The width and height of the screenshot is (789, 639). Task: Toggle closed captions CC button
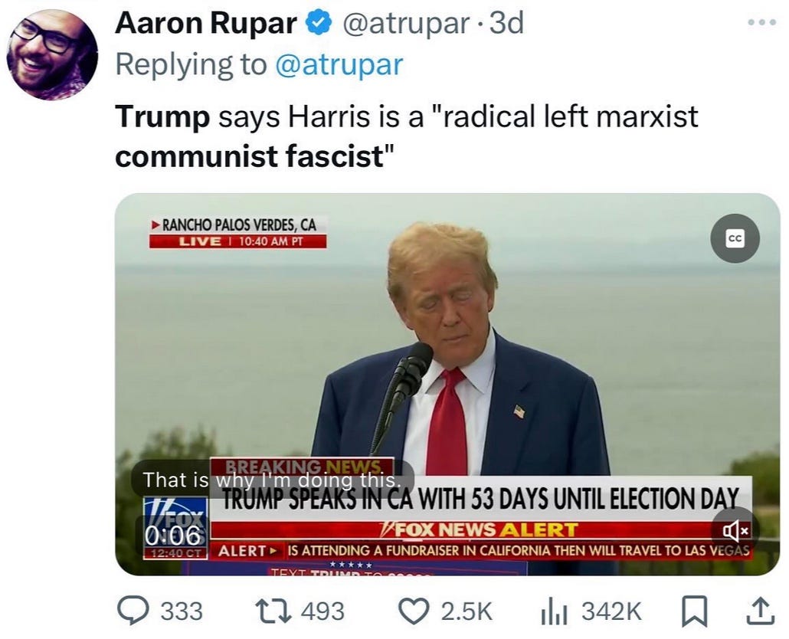[x=735, y=238]
